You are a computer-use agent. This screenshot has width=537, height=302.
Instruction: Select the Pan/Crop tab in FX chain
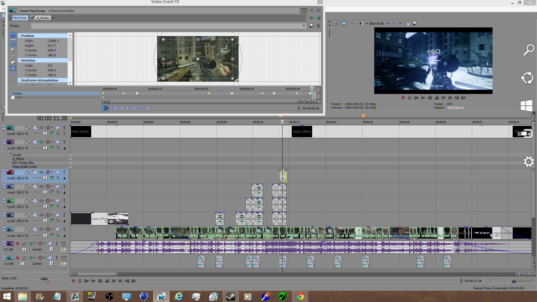(20, 18)
